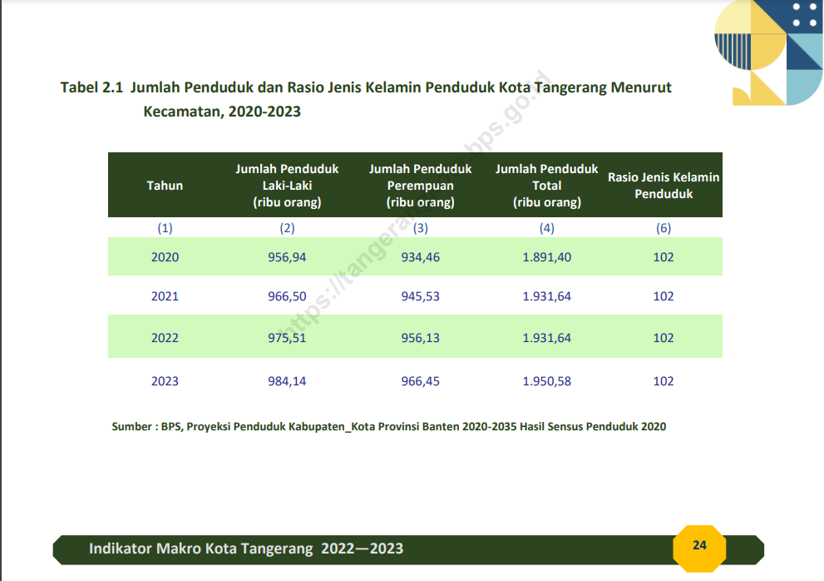Click total 1.931,64 in 2022 row
824x581 pixels.
pos(546,339)
